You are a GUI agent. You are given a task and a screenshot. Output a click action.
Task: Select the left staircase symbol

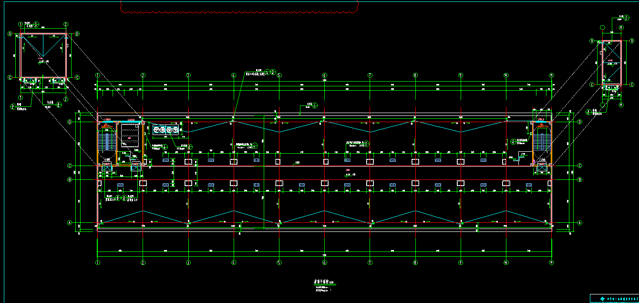point(105,142)
